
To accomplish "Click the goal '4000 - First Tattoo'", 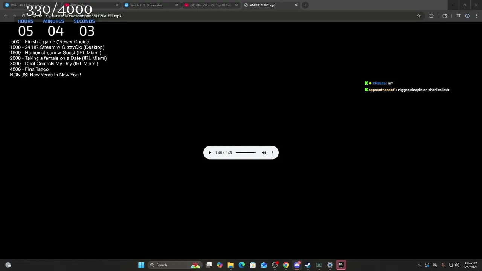I will tap(29, 69).
